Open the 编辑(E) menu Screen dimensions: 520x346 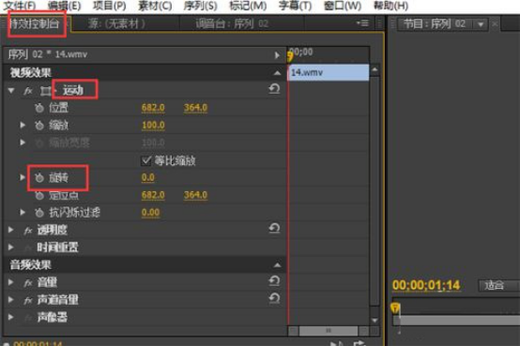tap(64, 6)
